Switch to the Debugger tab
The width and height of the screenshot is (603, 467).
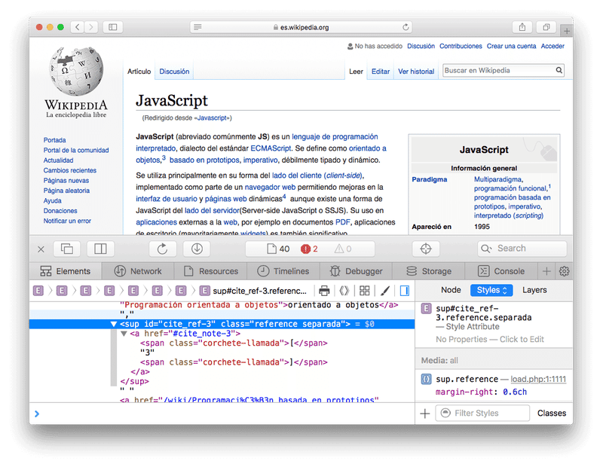pyautogui.click(x=356, y=271)
